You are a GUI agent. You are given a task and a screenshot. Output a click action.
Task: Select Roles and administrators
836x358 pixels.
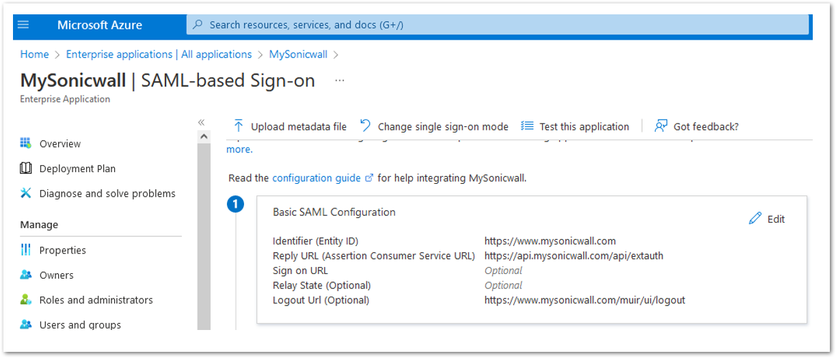(x=96, y=300)
